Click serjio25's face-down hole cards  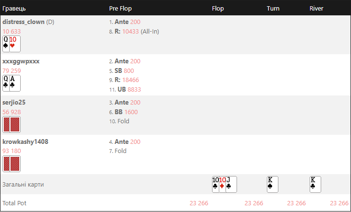12,124
